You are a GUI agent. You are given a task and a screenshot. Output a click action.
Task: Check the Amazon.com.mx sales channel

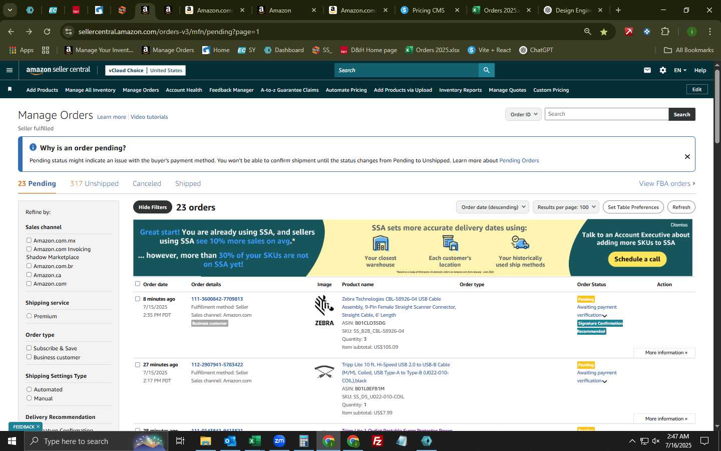(29, 240)
